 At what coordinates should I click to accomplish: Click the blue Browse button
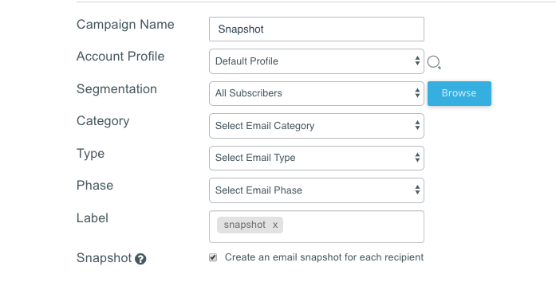[x=459, y=93]
